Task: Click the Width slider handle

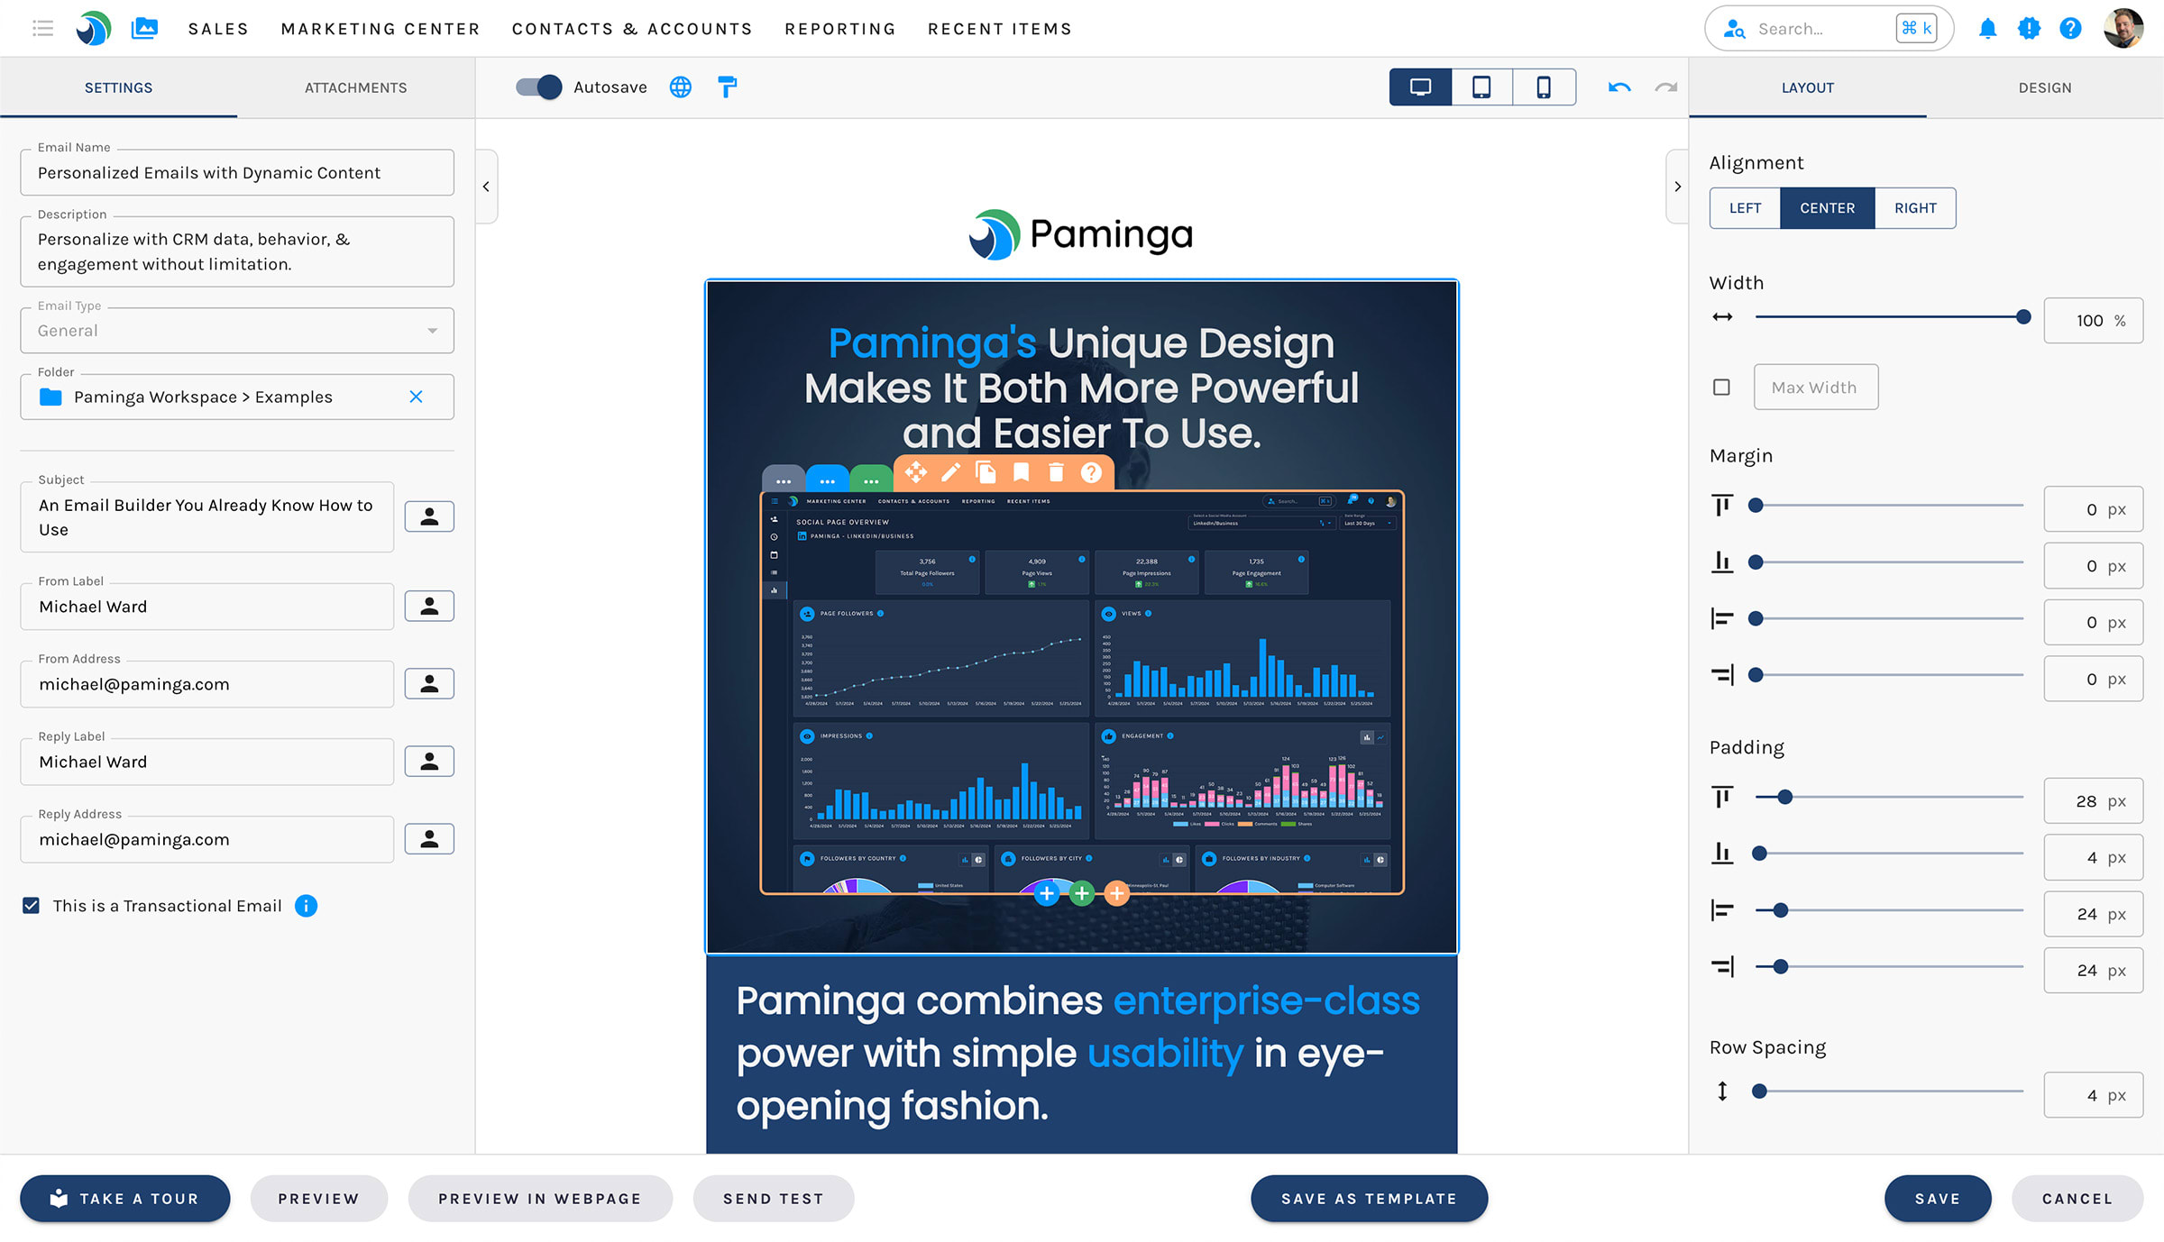Action: coord(2023,317)
